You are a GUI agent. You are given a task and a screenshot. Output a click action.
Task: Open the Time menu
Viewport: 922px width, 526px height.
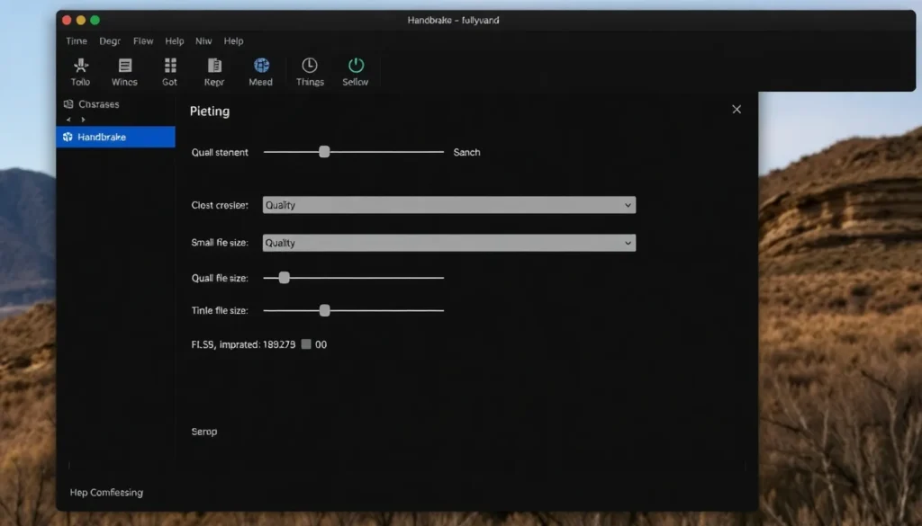point(77,41)
